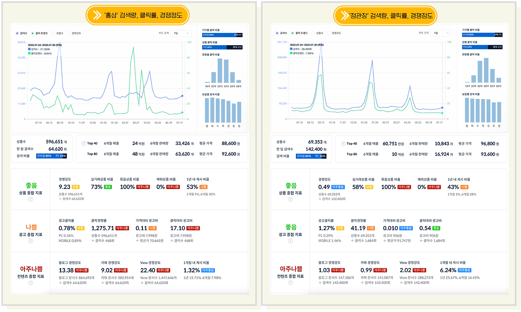Image resolution: width=521 pixels, height=312 pixels.
Task: Toggle 검색수 legend checkbox in 홍삼 chart
Action: [17, 33]
